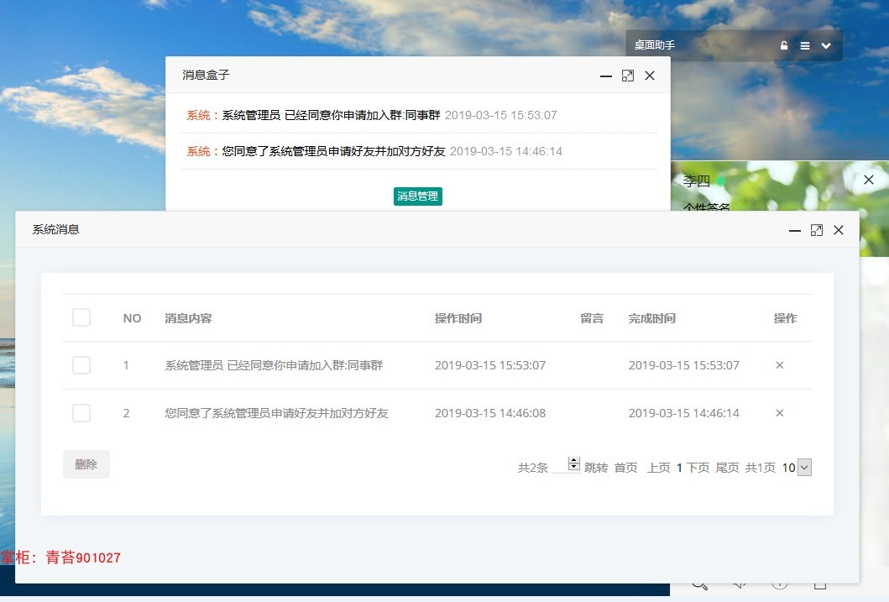Maximize the 系统消息 window
The image size is (889, 602).
[817, 230]
